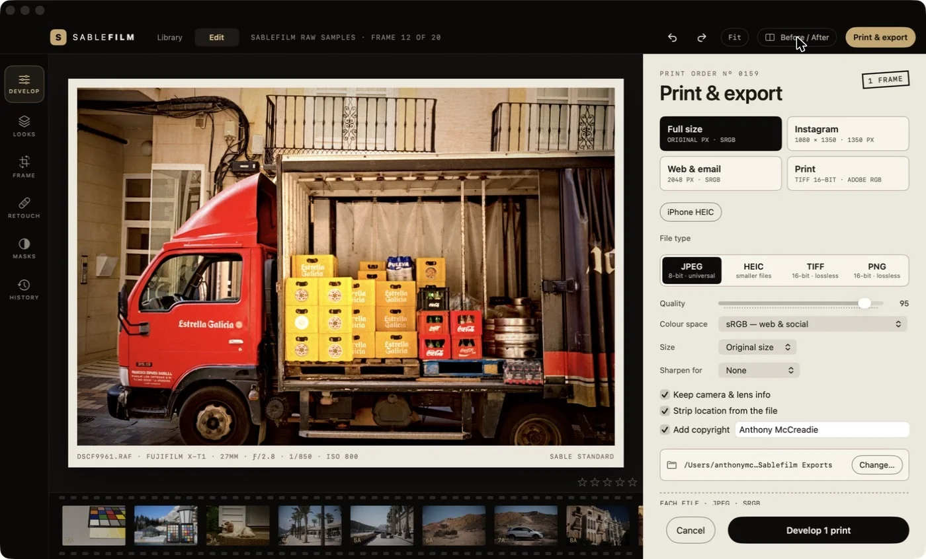Viewport: 926px width, 559px height.
Task: Select JPEG file type
Action: 692,270
